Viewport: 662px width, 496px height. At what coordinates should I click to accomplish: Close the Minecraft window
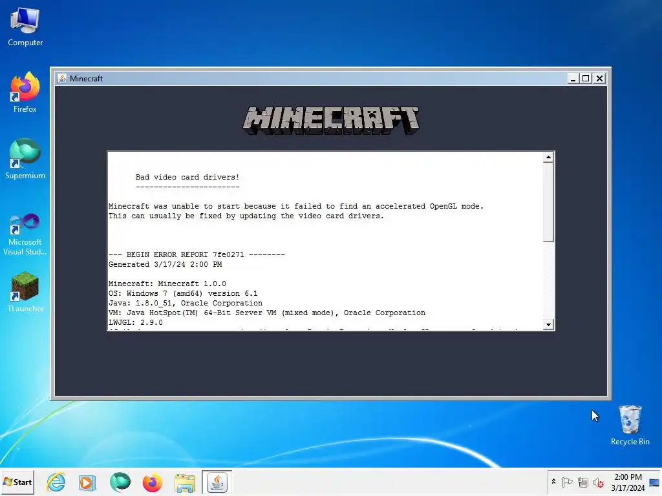point(599,78)
